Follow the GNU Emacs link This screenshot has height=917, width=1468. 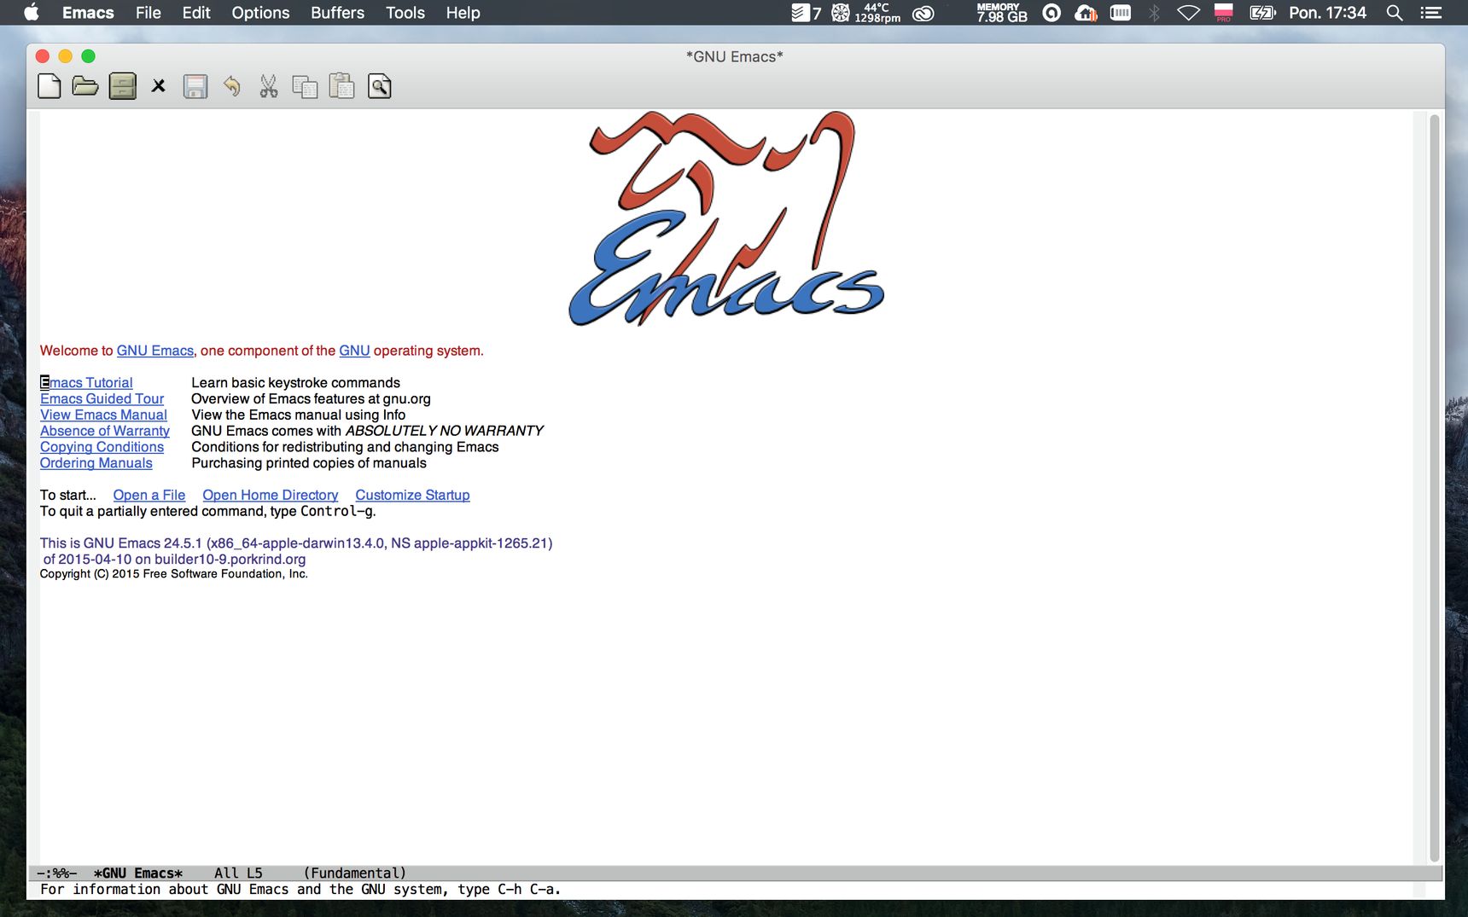[155, 351]
